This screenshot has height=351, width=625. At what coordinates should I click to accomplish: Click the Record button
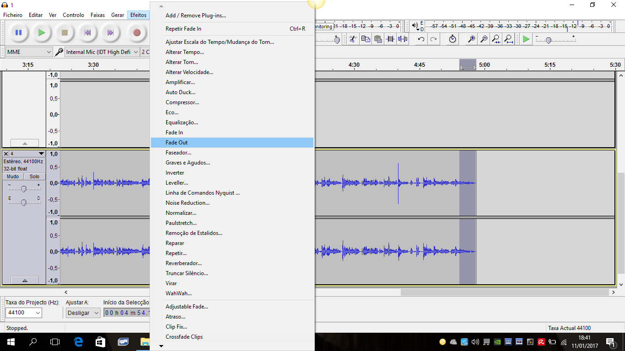point(136,32)
